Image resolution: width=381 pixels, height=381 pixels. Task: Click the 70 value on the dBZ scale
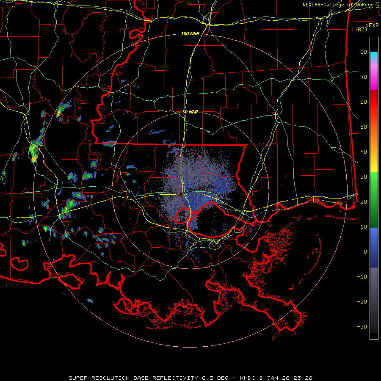click(364, 77)
